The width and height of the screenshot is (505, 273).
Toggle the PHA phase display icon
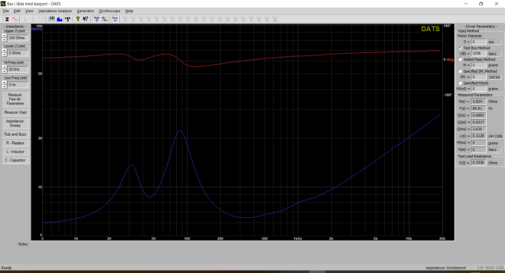tap(96, 19)
